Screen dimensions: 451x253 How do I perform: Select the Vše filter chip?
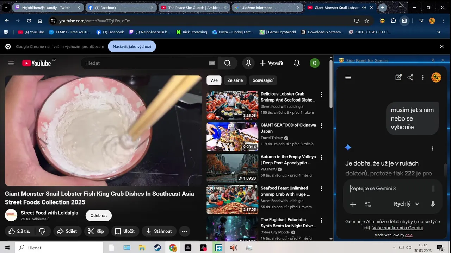click(x=214, y=80)
